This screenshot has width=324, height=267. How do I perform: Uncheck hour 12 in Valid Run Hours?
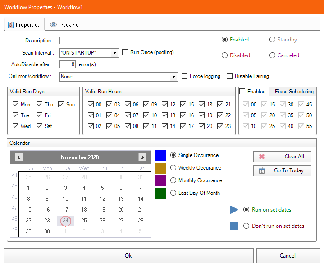(x=164, y=105)
